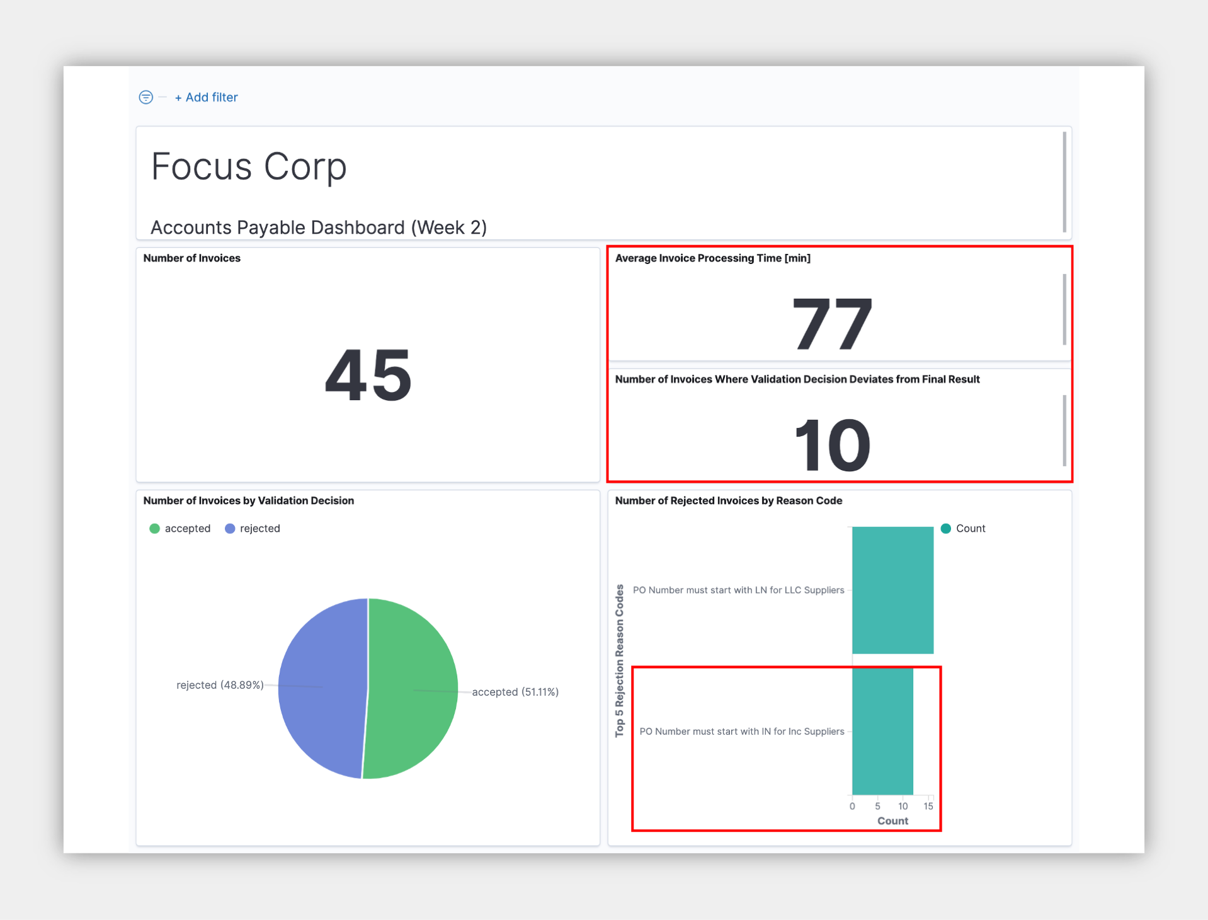Click the Top 5 Rejection Reason Codes axis label

coord(620,660)
